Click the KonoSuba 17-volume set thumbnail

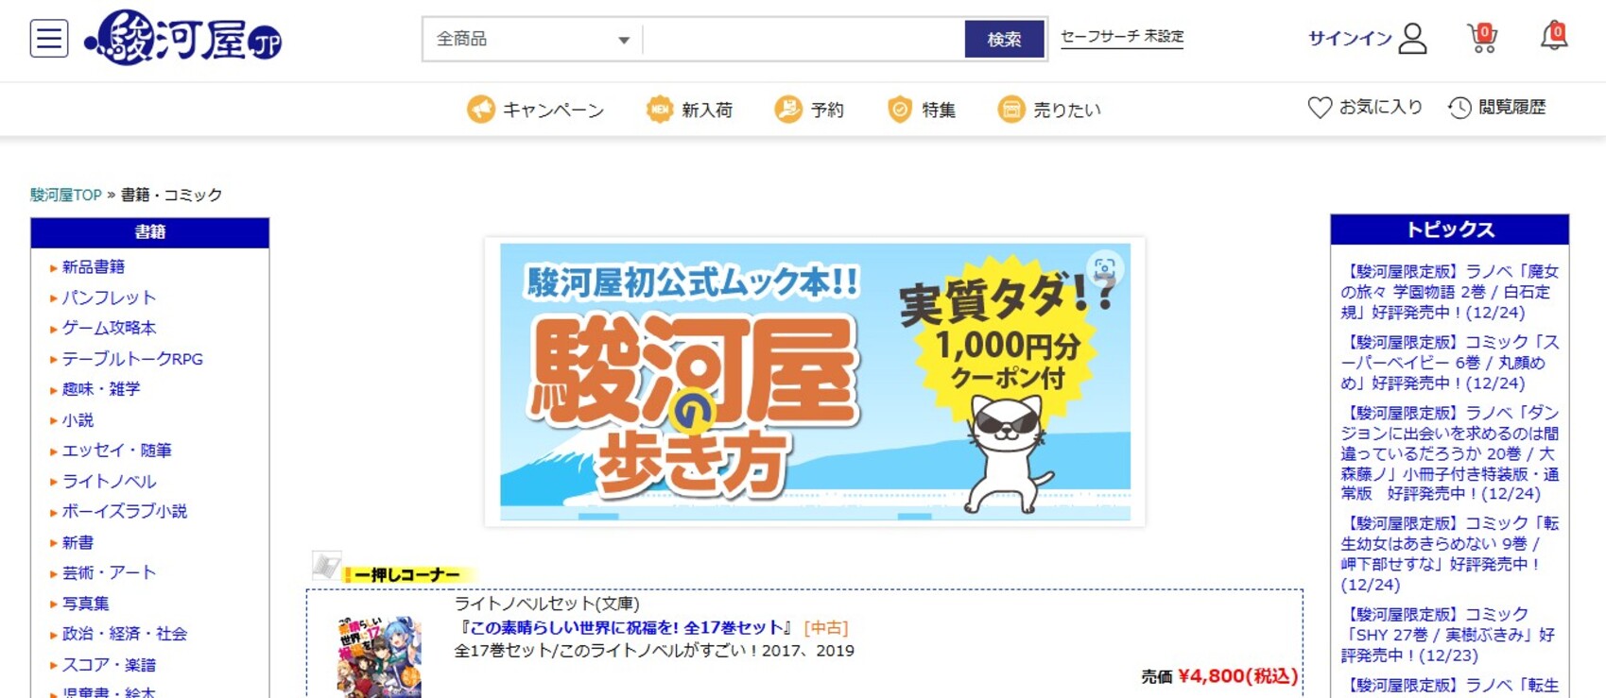(x=378, y=657)
